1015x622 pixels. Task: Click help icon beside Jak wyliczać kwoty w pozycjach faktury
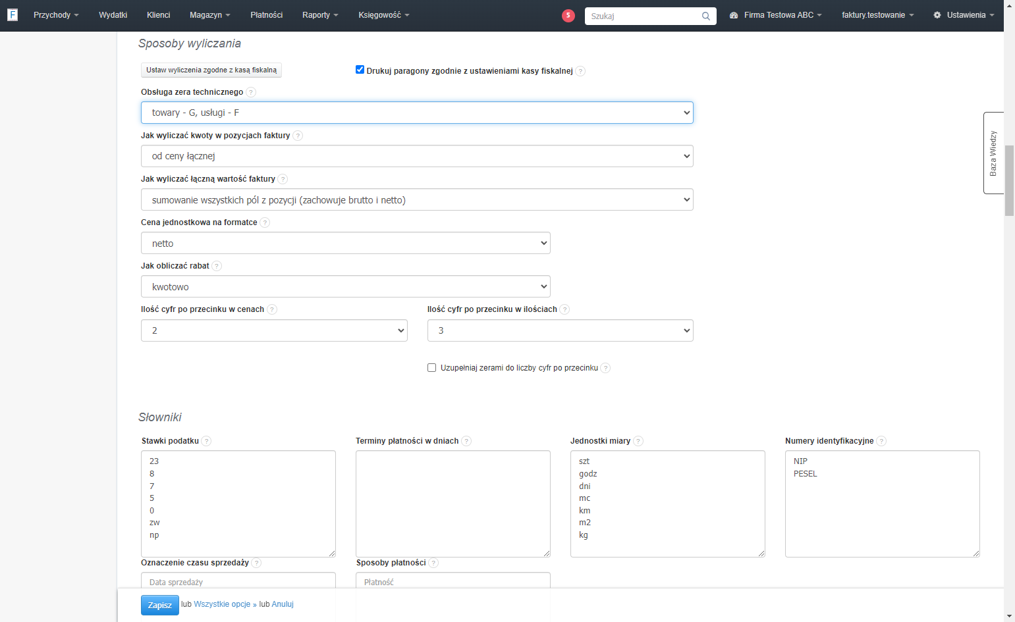click(x=298, y=136)
